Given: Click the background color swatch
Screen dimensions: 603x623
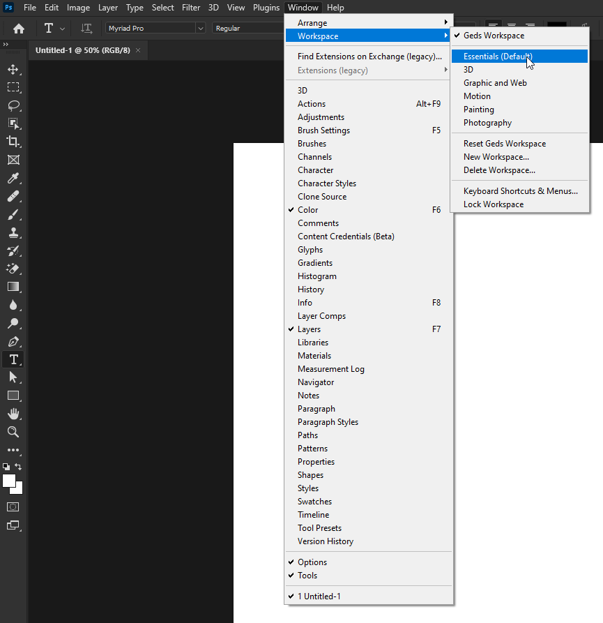Looking at the screenshot, I should tap(19, 490).
